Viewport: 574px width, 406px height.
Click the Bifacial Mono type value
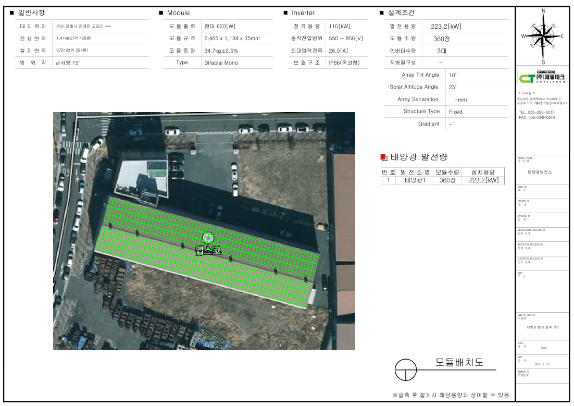(x=221, y=63)
